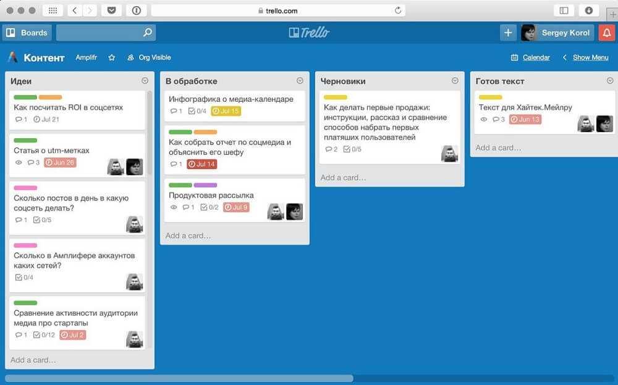Click yellow label on Хайтек.Мейлру card

pyautogui.click(x=490, y=97)
